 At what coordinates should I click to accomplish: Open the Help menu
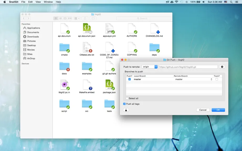pos(58,2)
